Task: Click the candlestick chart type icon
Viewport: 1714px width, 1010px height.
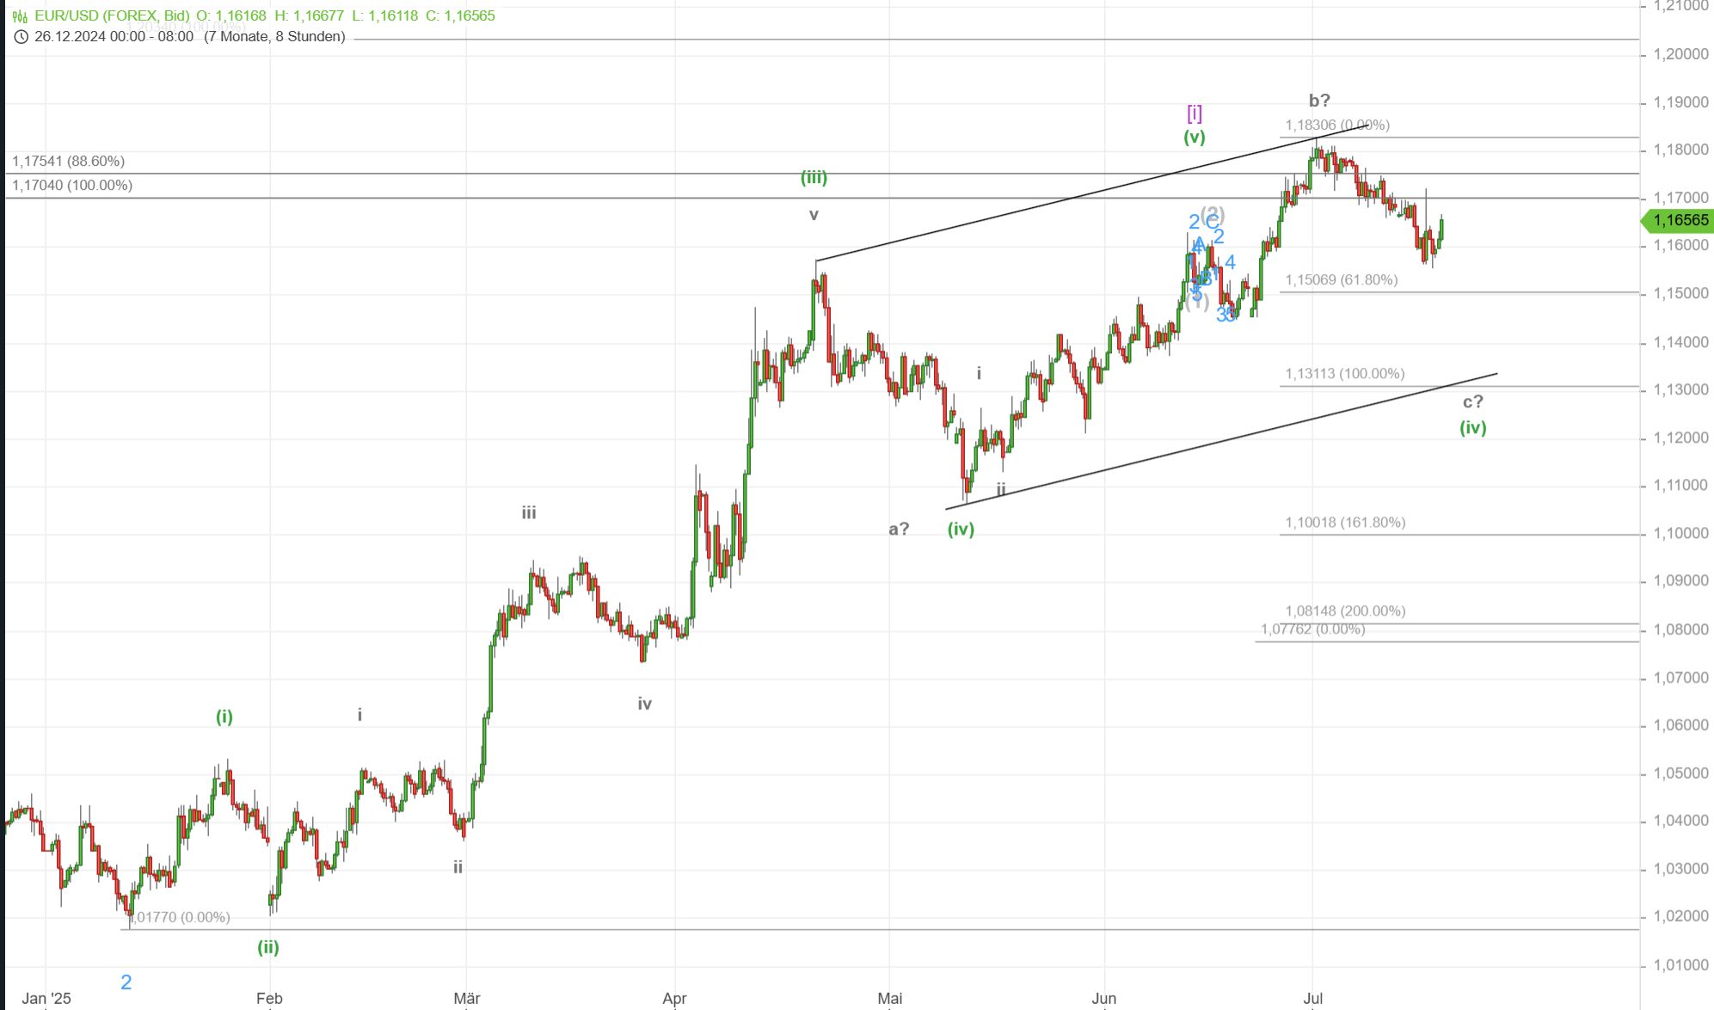Action: point(20,15)
